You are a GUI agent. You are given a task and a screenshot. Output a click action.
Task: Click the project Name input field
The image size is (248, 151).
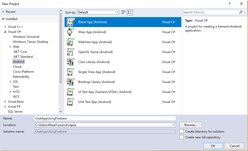pyautogui.click(x=105, y=118)
